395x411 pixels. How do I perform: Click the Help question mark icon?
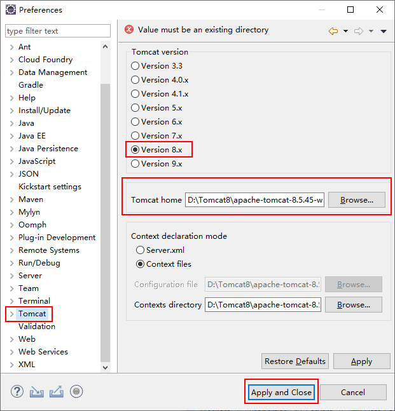pos(17,391)
